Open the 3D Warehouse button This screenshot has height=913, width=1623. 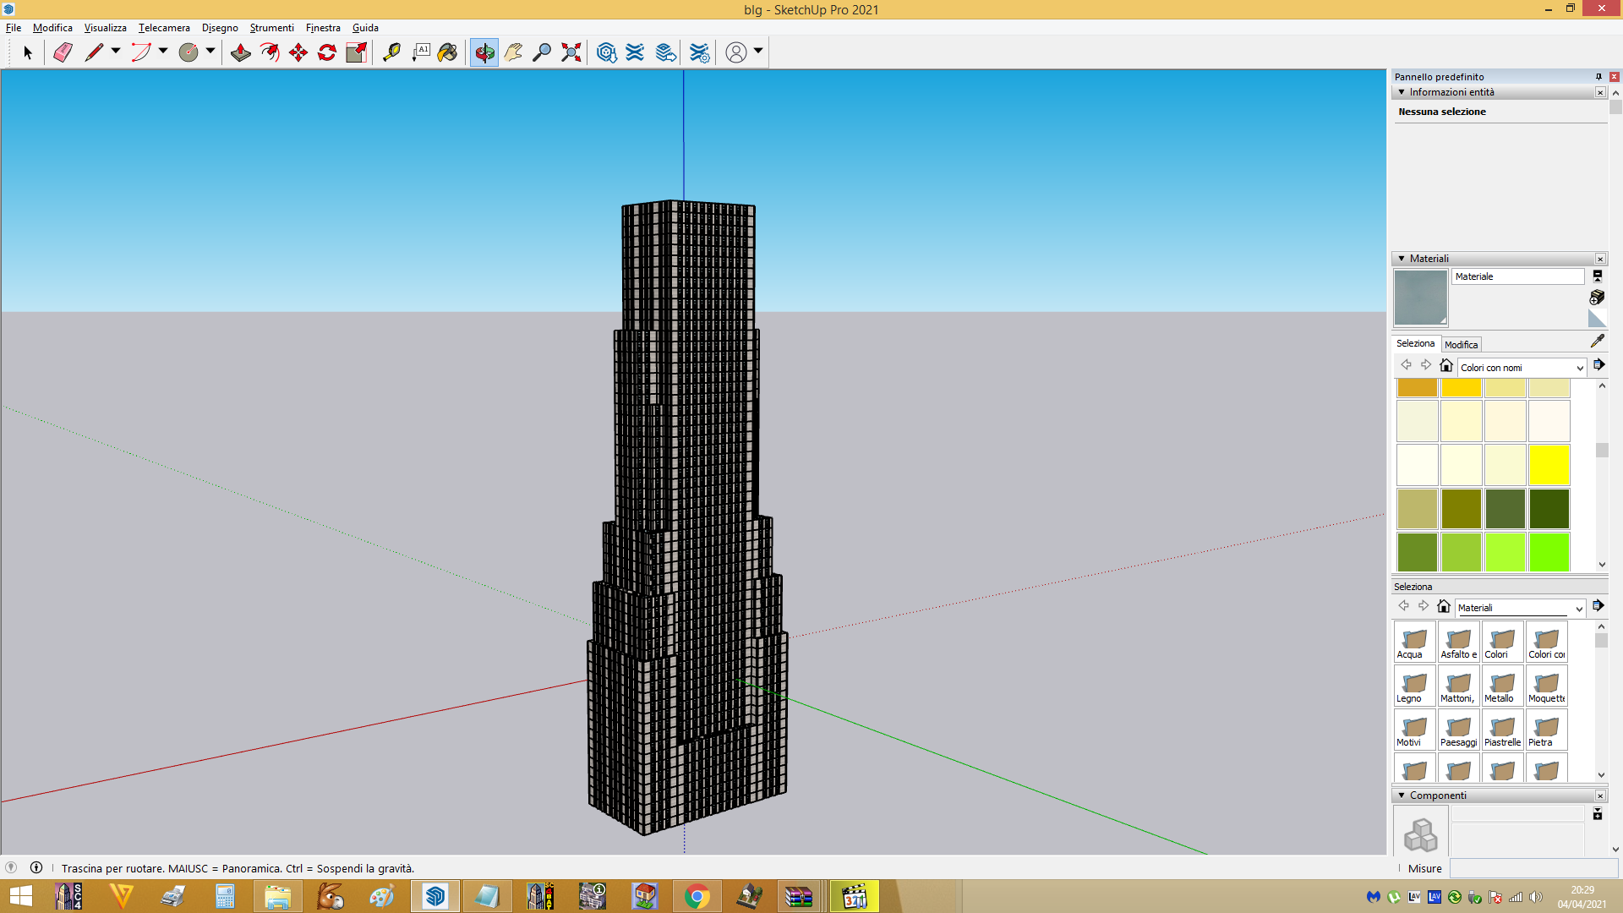[x=606, y=52]
